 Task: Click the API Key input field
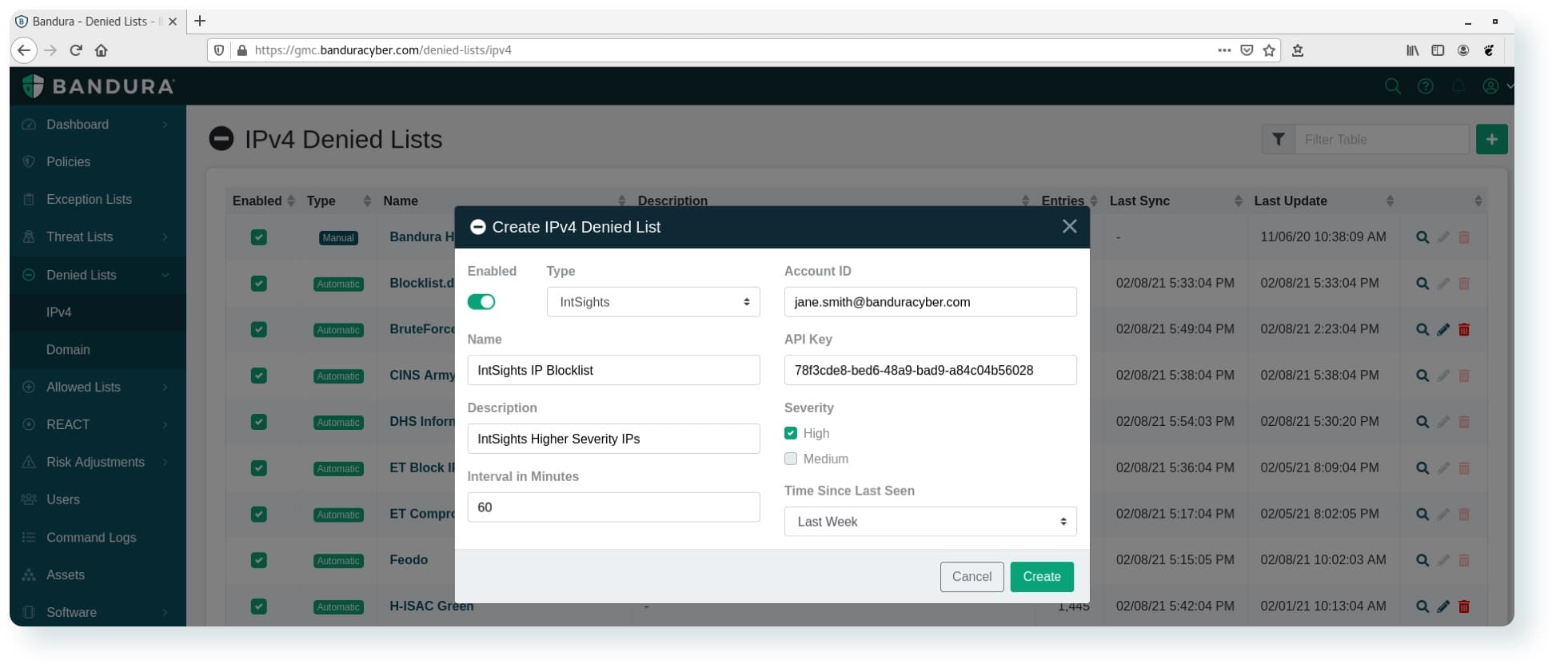pyautogui.click(x=930, y=370)
